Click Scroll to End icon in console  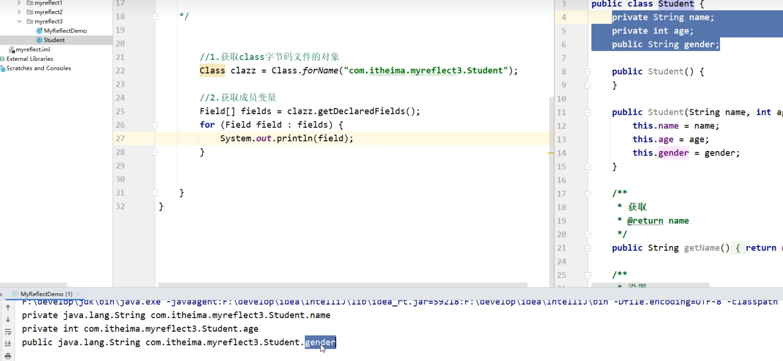tap(8, 343)
